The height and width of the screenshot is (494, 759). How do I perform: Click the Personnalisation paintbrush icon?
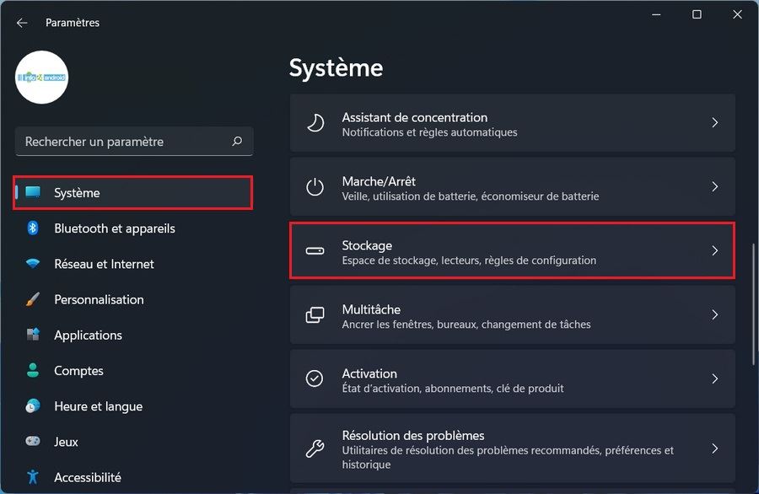click(x=33, y=299)
